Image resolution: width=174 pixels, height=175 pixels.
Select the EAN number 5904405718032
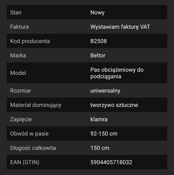111,162
